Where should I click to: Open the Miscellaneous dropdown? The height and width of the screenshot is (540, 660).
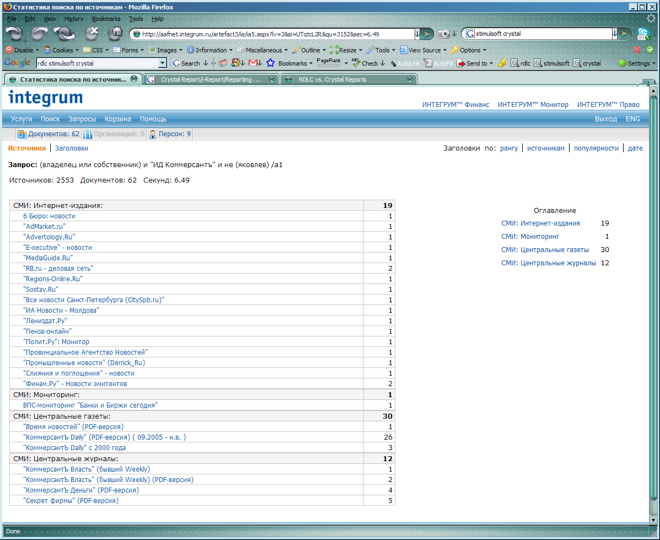tap(262, 50)
